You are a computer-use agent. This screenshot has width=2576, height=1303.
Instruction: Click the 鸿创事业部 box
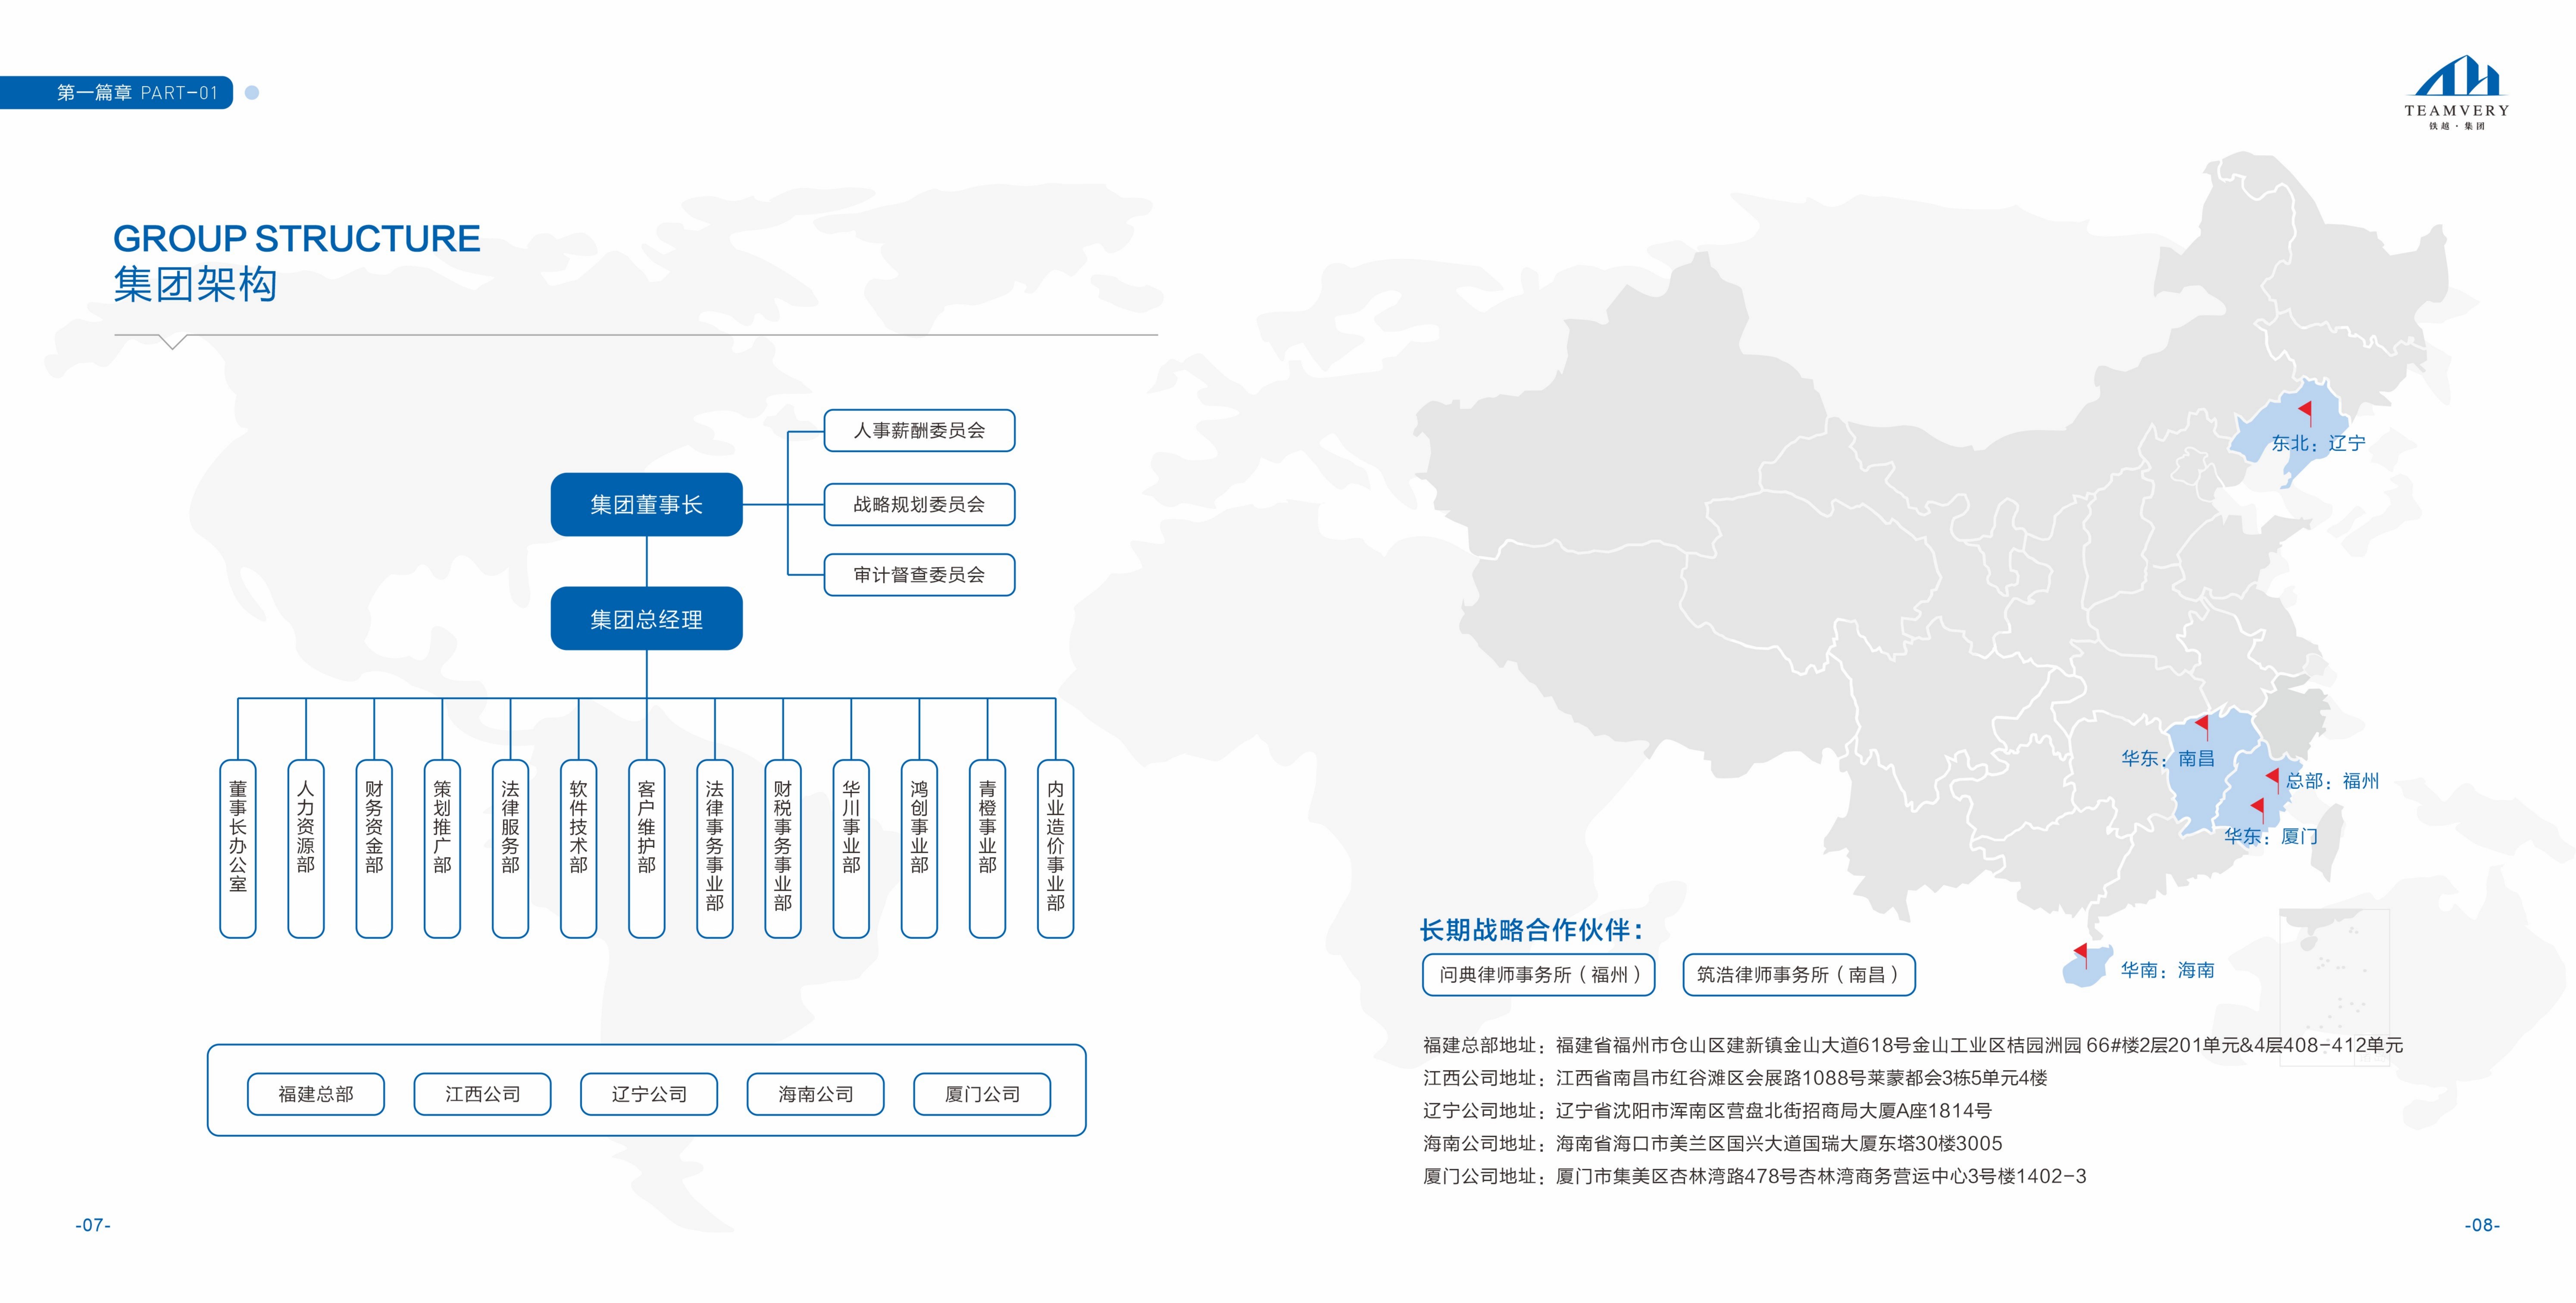(919, 849)
